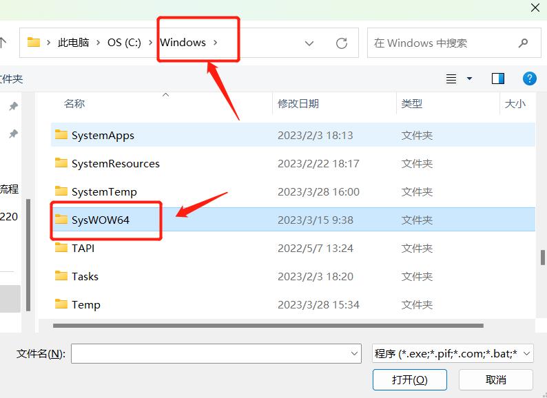This screenshot has height=398, width=547.
Task: Click the SysWOW64 folder icon
Action: coord(61,219)
